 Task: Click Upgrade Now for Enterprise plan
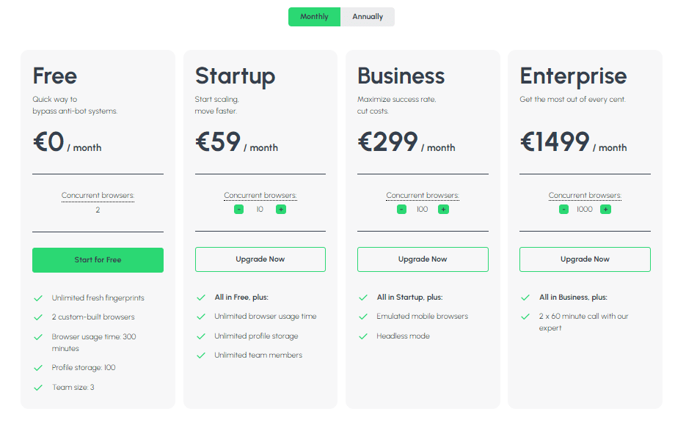click(x=585, y=259)
